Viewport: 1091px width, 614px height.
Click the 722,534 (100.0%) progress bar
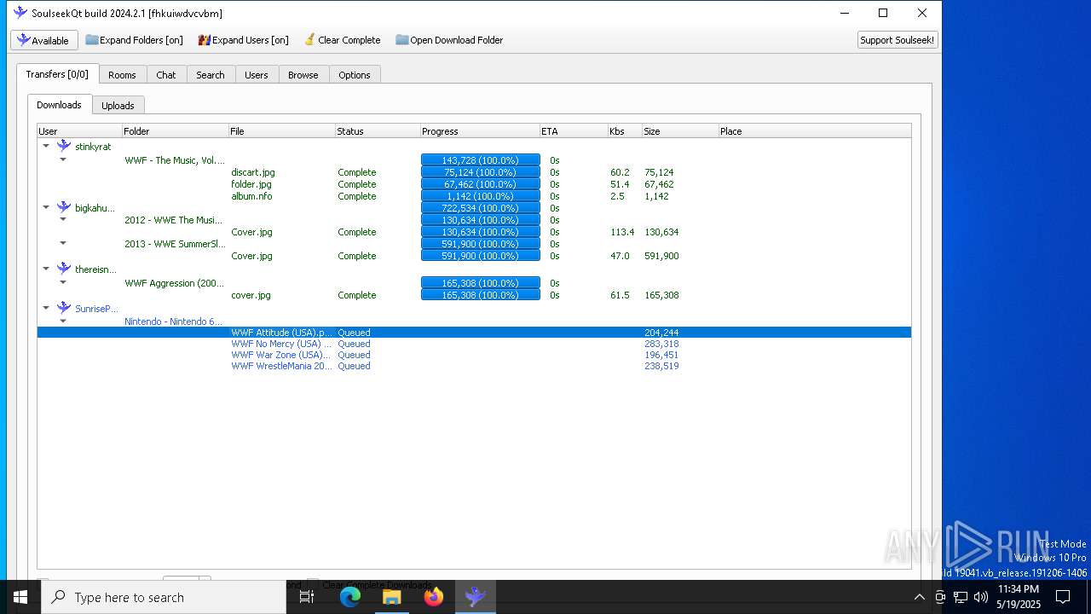[481, 208]
